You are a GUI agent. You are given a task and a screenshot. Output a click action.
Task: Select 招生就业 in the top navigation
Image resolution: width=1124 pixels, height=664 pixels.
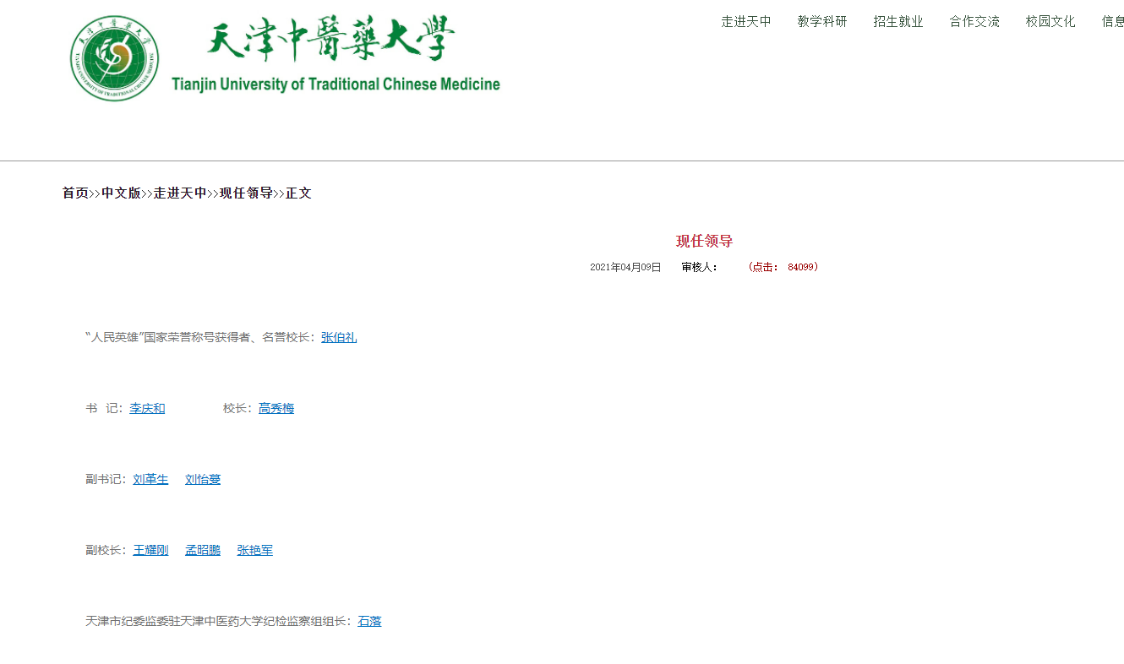pos(898,22)
